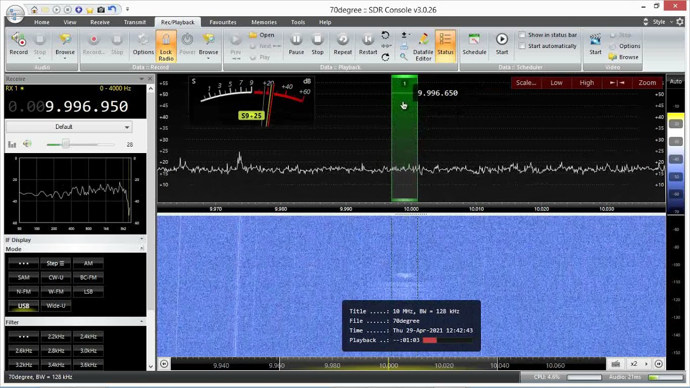The width and height of the screenshot is (690, 388).
Task: Toggle the Lock Radio button
Action: point(166,46)
